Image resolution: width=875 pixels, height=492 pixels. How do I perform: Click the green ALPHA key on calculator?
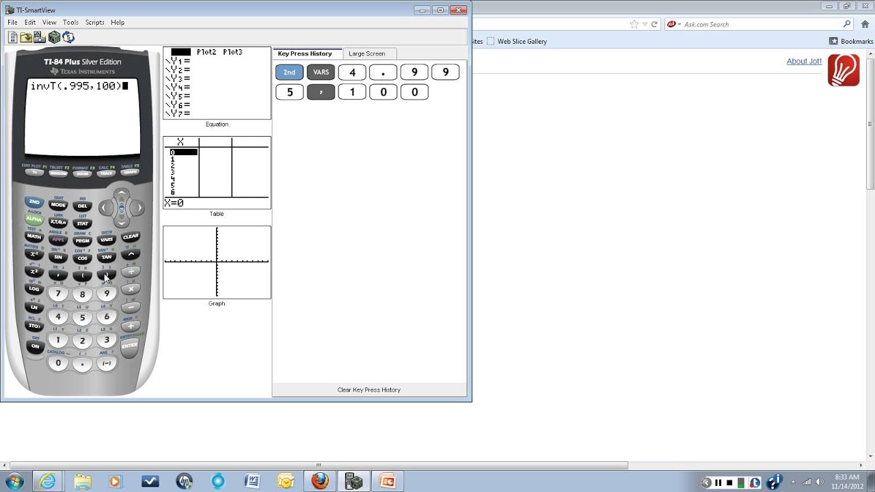33,219
